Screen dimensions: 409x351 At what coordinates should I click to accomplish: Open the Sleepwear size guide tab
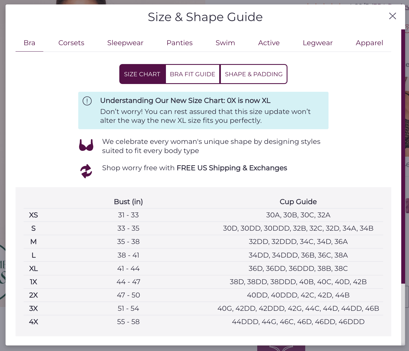[125, 43]
